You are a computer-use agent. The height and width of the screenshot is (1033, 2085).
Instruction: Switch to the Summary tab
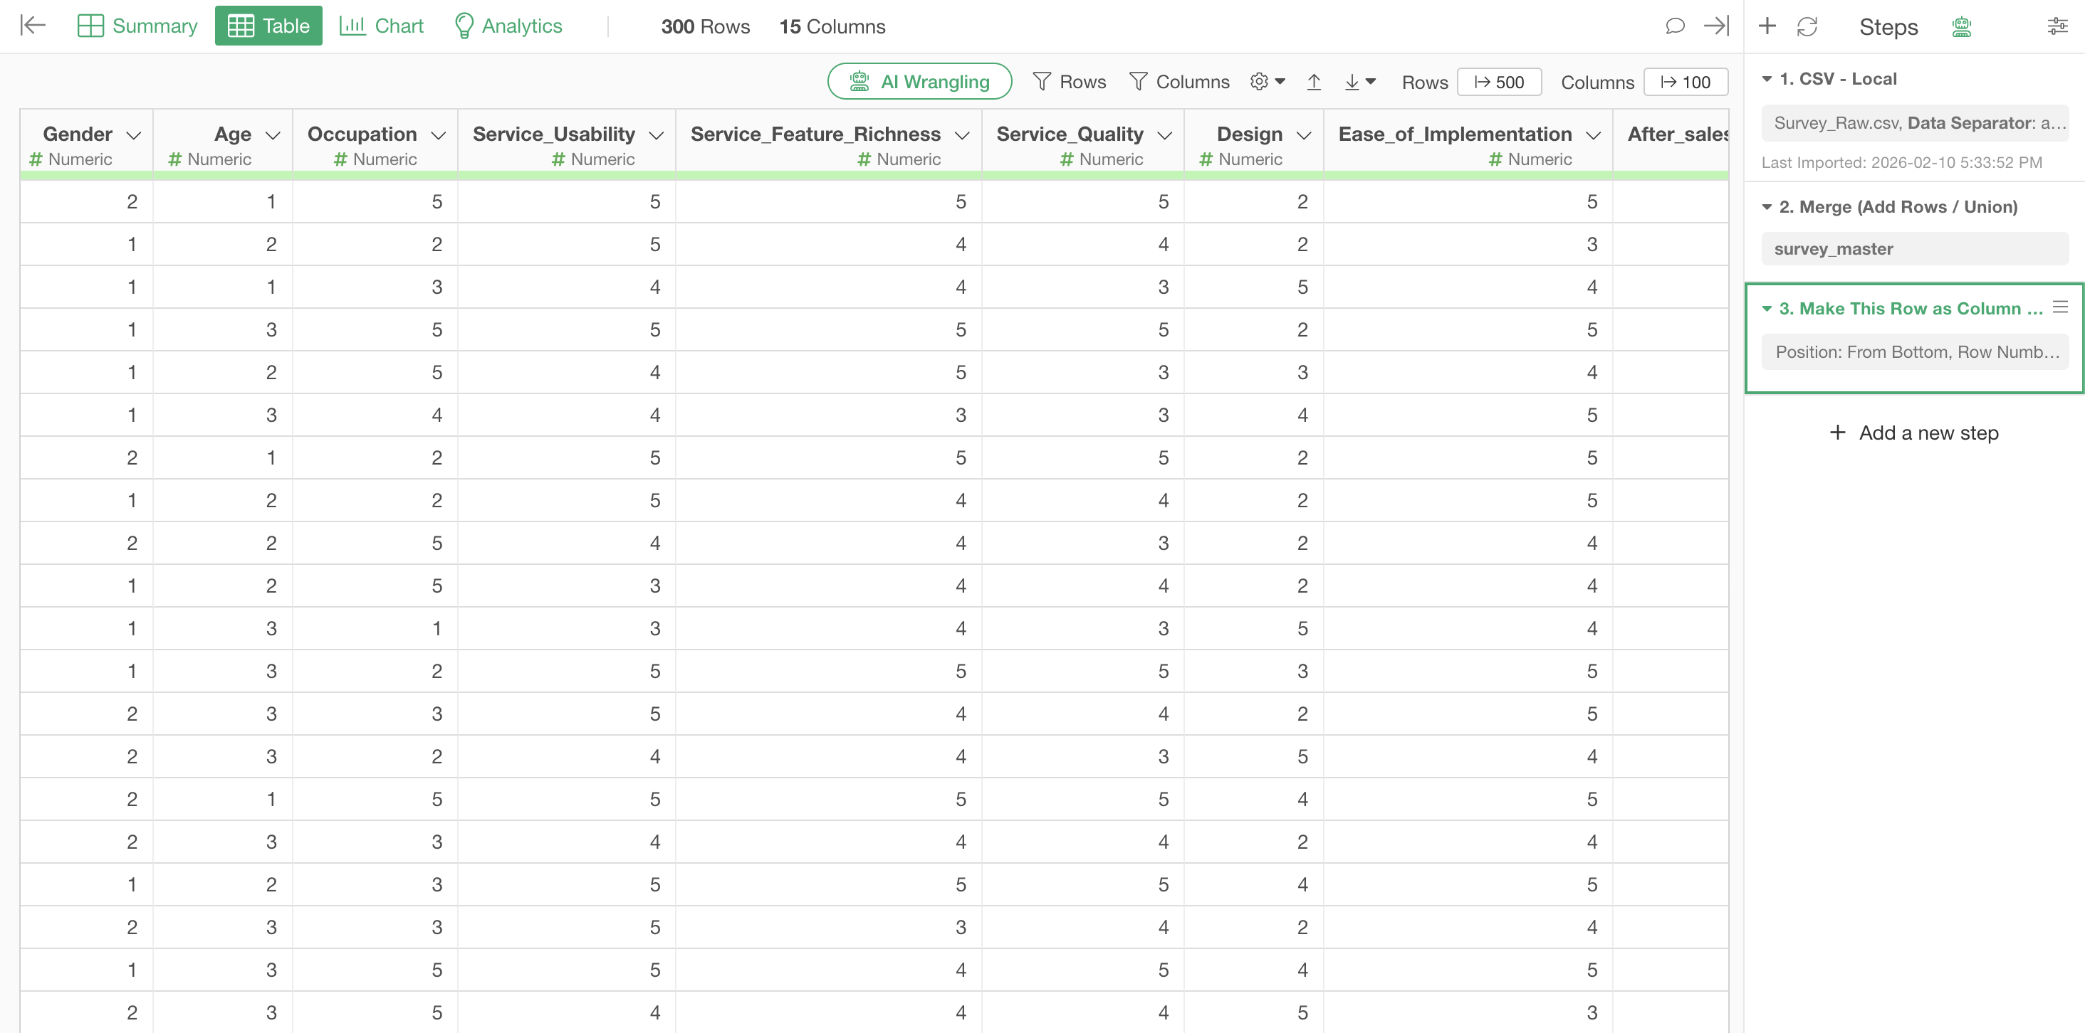coord(137,26)
